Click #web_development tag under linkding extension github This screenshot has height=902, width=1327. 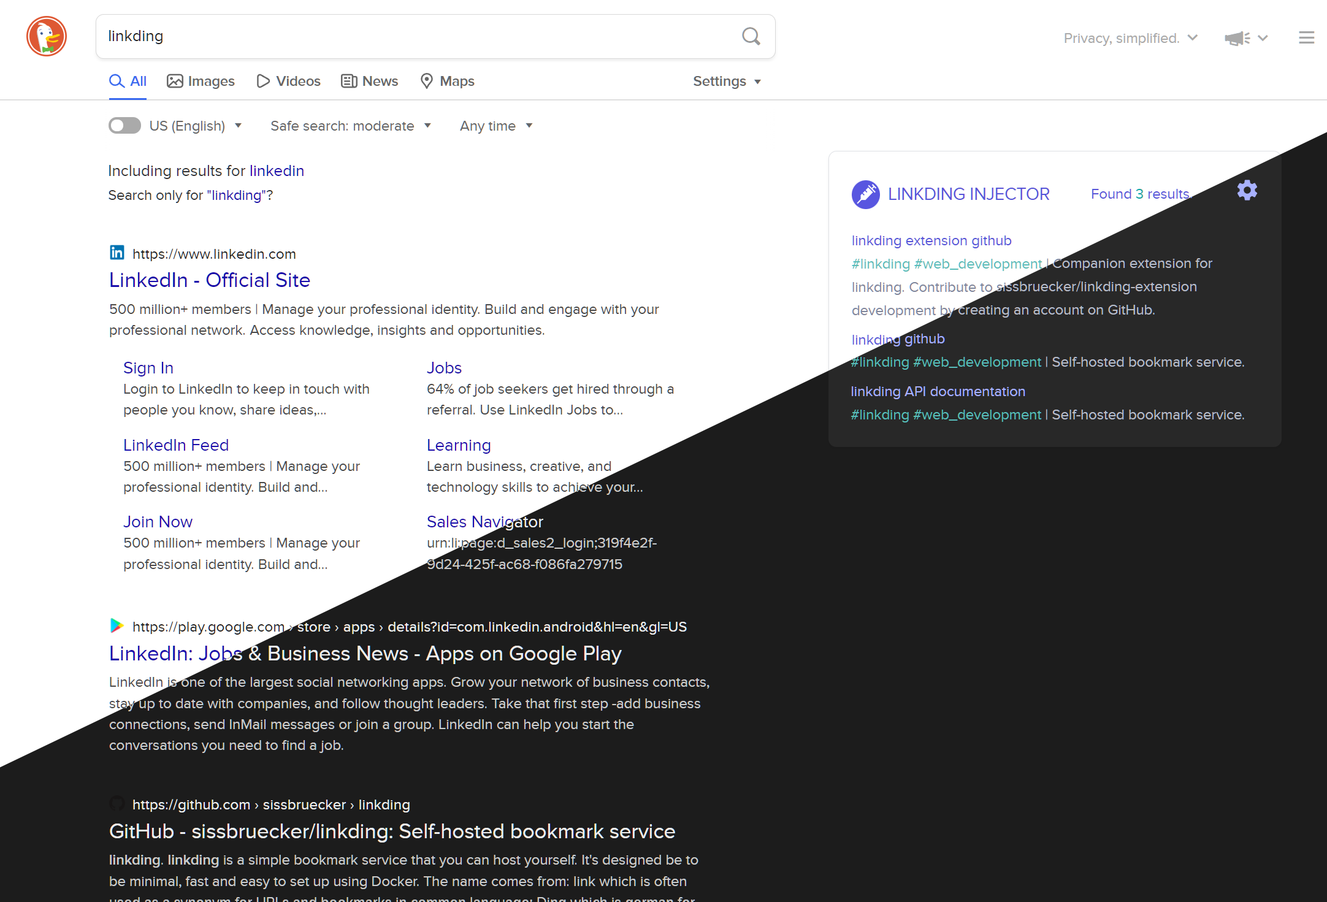pyautogui.click(x=978, y=264)
